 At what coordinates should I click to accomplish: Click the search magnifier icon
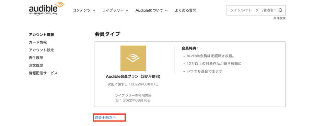point(280,10)
